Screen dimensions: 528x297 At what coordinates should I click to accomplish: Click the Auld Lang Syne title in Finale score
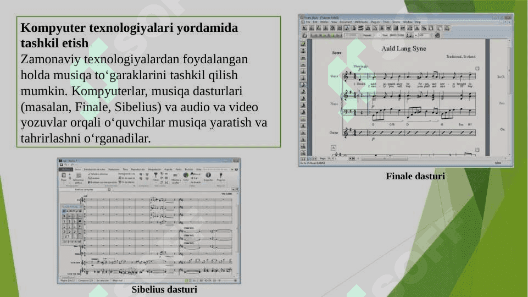[x=404, y=48]
